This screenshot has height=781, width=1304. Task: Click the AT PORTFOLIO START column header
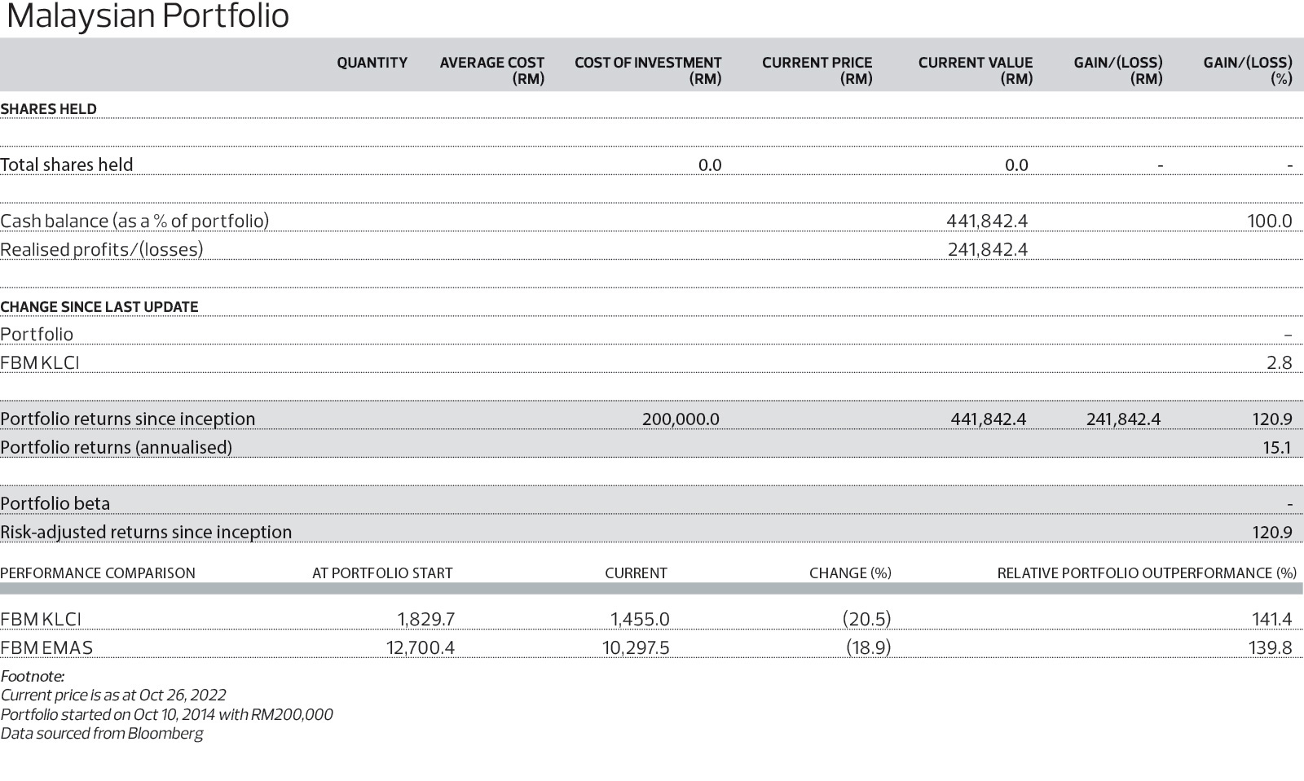click(382, 573)
